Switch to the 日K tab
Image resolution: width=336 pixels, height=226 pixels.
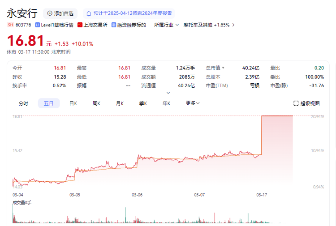pyautogui.click(x=73, y=103)
